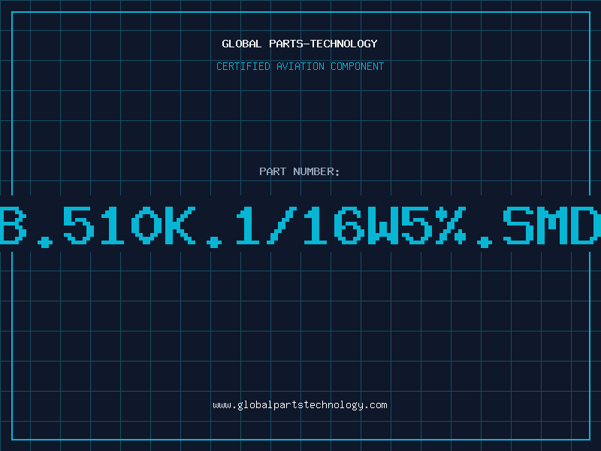The width and height of the screenshot is (601, 451).
Task: Click the CERTIFIED AVIATION COMPONENT subtitle
Action: coord(300,66)
